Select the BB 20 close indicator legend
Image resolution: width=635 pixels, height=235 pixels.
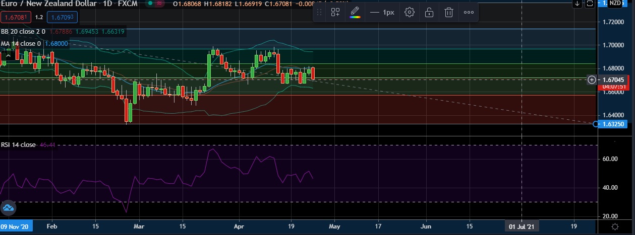23,32
